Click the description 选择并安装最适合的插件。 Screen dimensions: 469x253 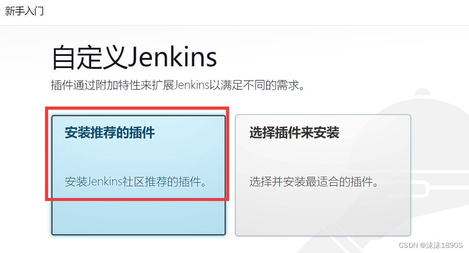[314, 182]
